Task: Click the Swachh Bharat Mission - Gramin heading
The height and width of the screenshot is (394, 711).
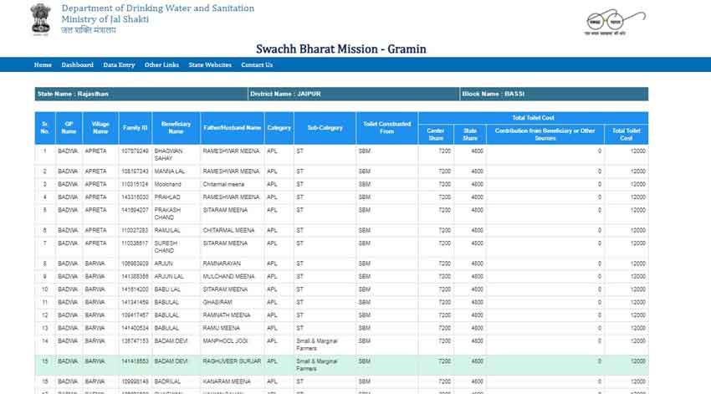Action: (x=341, y=49)
